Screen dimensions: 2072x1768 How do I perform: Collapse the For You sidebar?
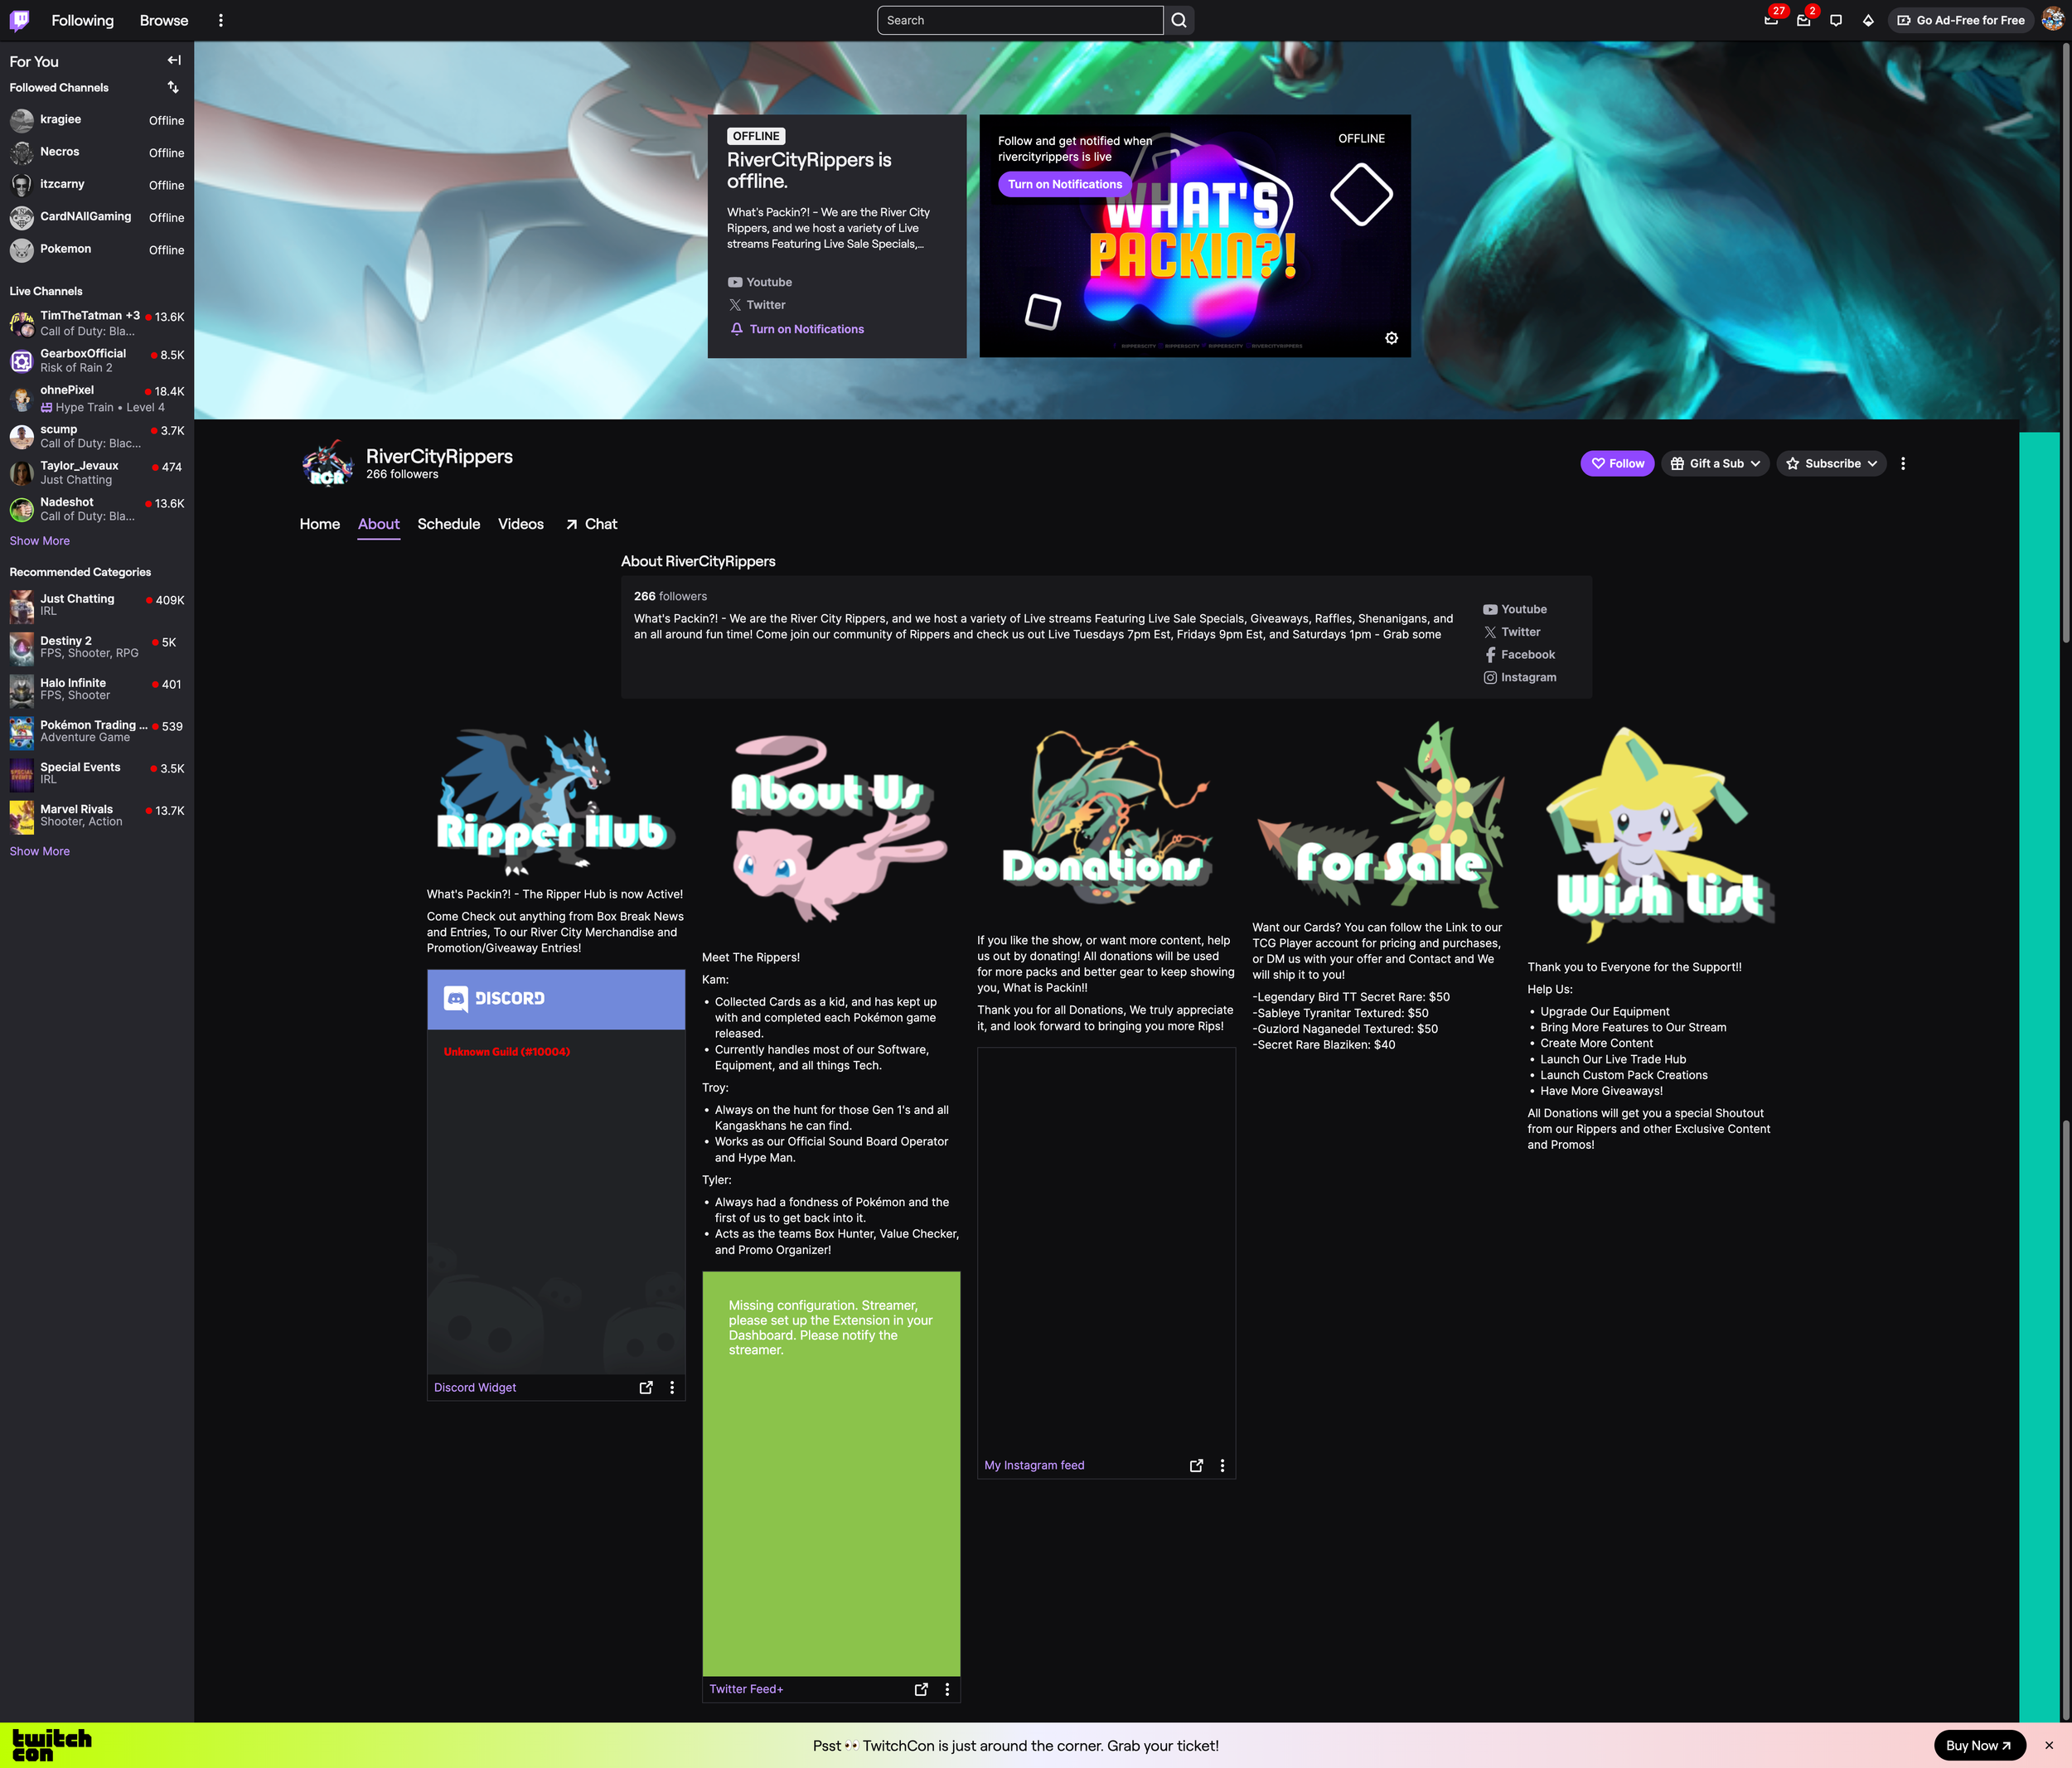(174, 60)
